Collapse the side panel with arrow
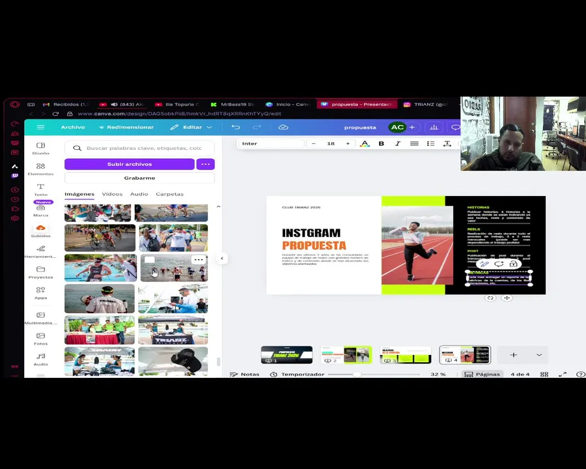This screenshot has width=586, height=469. [x=222, y=258]
